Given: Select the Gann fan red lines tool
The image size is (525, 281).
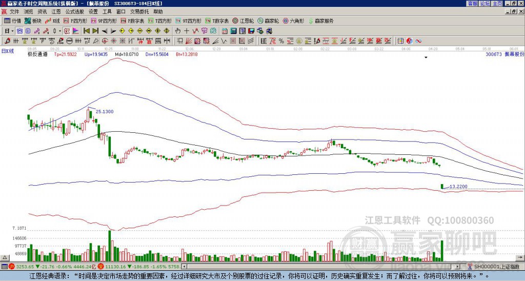Looking at the screenshot, I should point(188,41).
